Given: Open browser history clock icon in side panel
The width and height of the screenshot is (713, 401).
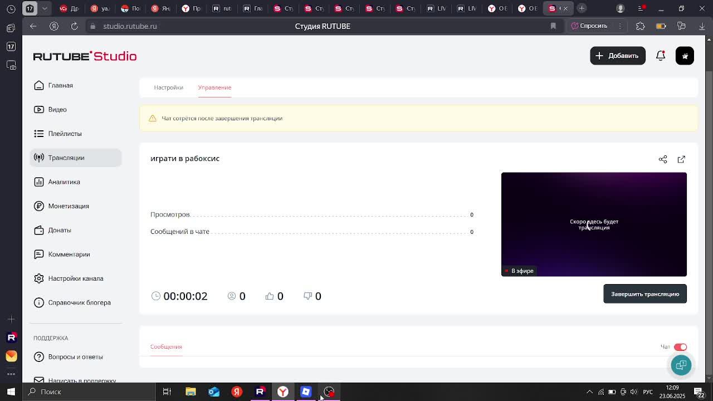Looking at the screenshot, I should point(11,9).
